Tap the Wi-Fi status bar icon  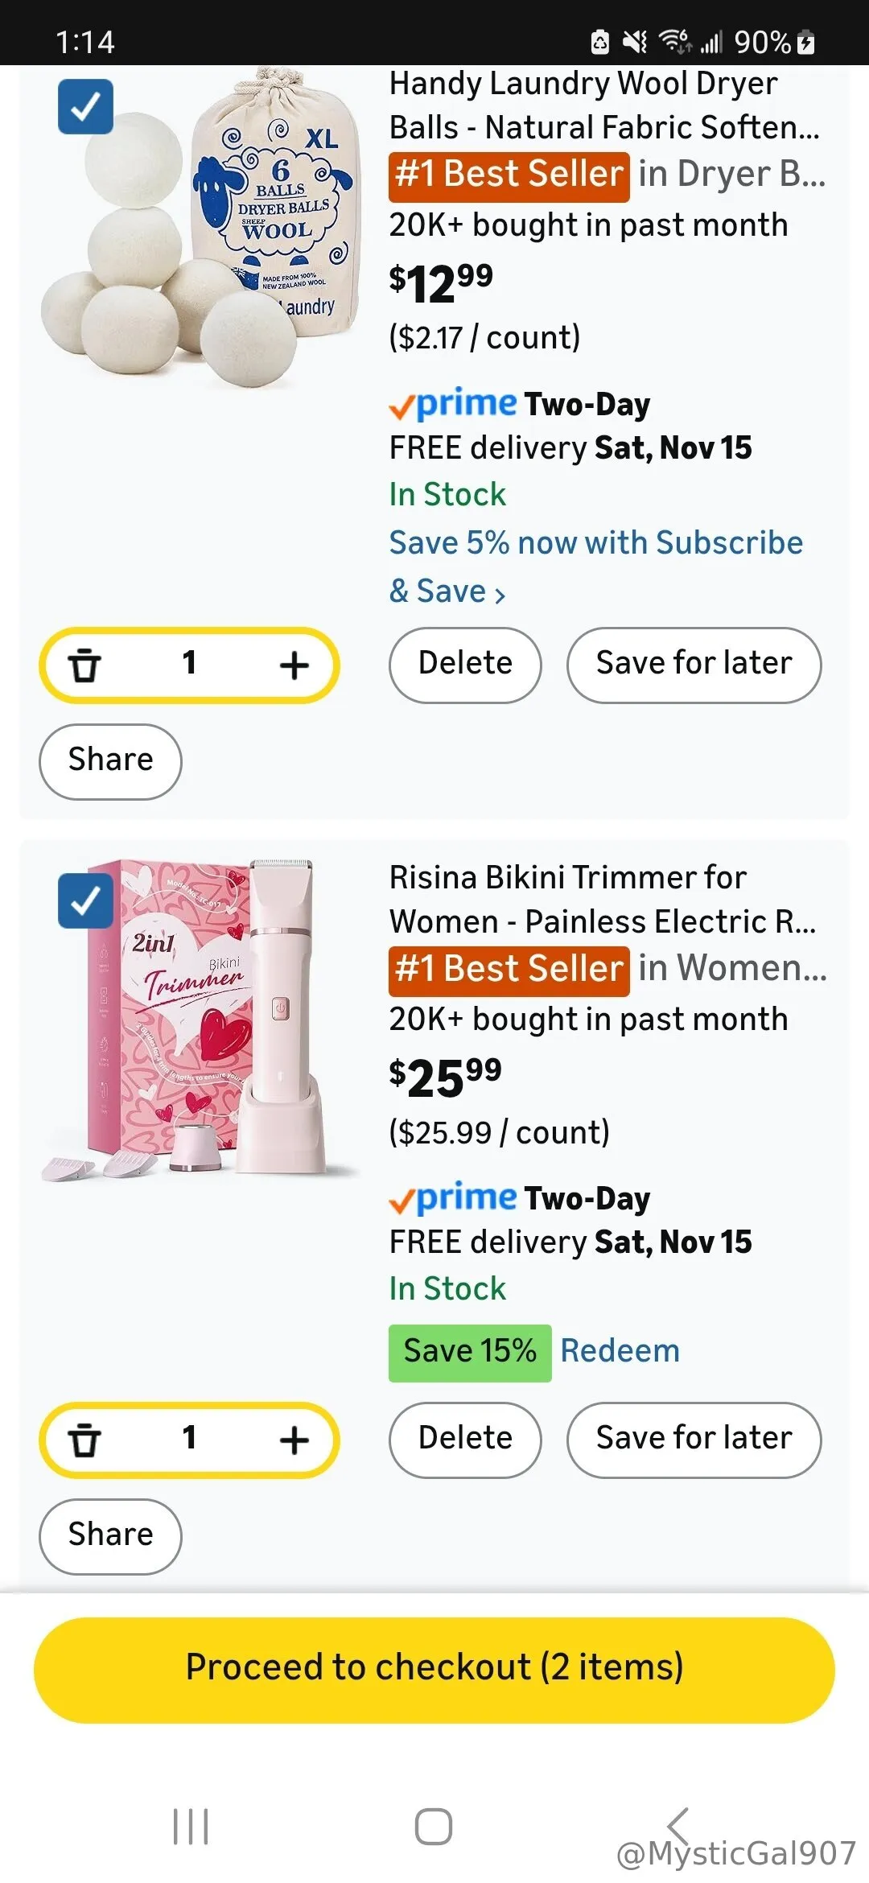[x=674, y=41]
